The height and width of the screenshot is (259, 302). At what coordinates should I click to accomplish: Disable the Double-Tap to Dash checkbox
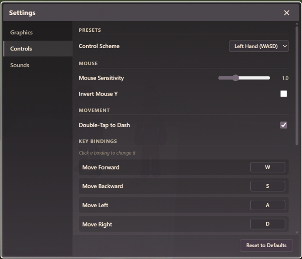pos(284,125)
